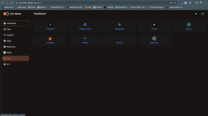This screenshot has height=116, width=208.
Task: Select the Docs sidebar item
Action: [x=15, y=58]
